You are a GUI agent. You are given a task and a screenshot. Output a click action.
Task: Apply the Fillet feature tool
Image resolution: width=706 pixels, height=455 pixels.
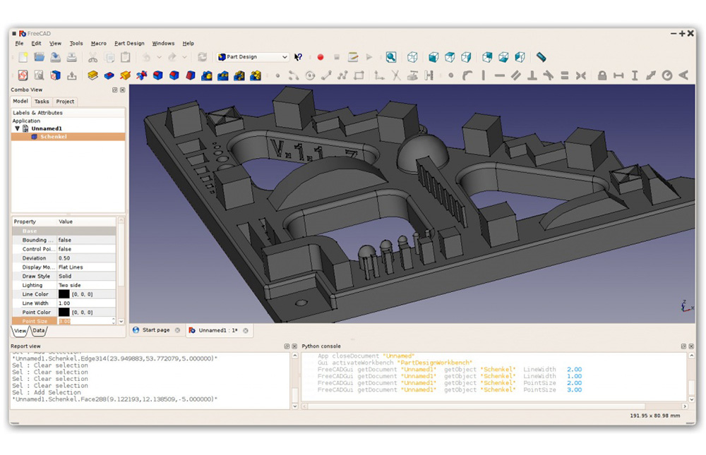(x=157, y=75)
